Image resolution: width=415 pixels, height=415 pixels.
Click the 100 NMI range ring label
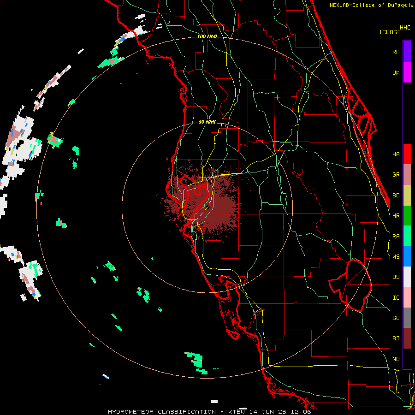pos(207,36)
